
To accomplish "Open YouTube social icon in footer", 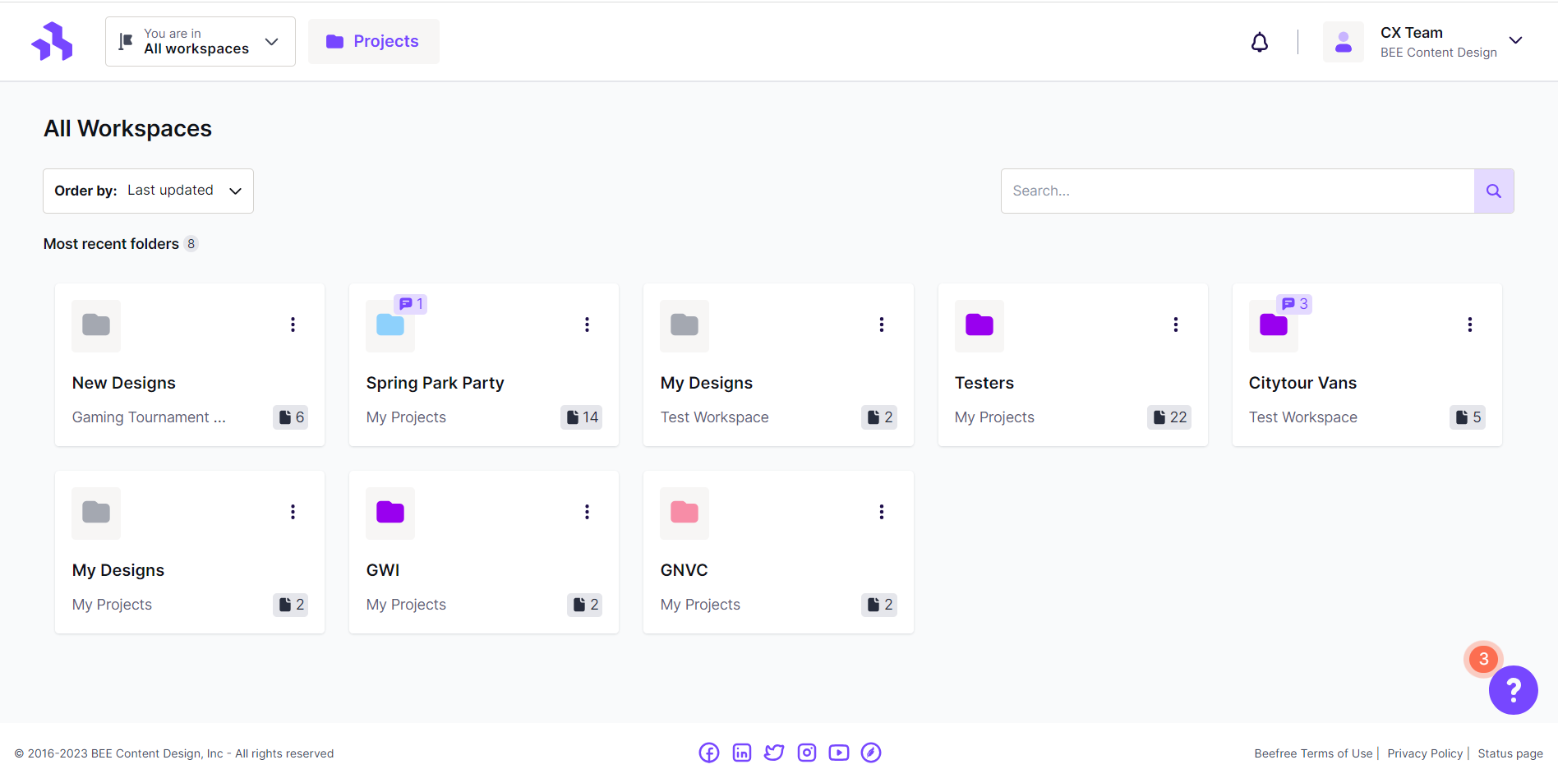I will [839, 753].
